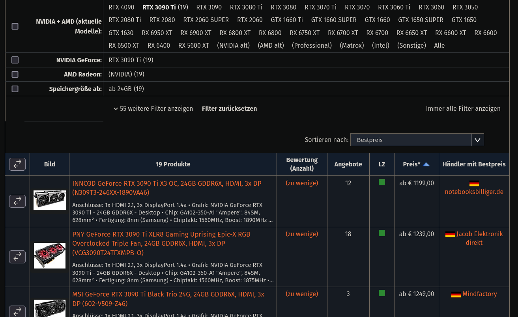The width and height of the screenshot is (518, 317).
Task: Select RX 6700 XT filter
Action: [343, 33]
